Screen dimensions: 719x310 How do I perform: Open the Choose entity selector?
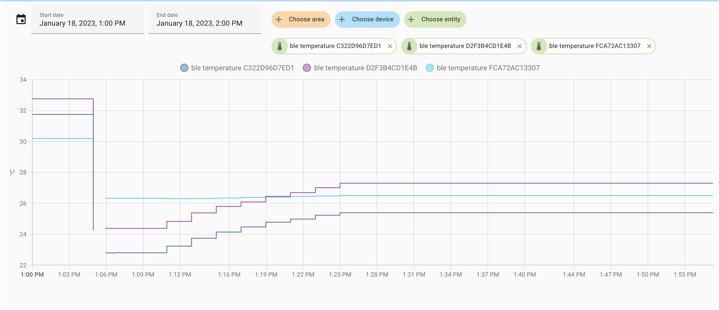[435, 19]
